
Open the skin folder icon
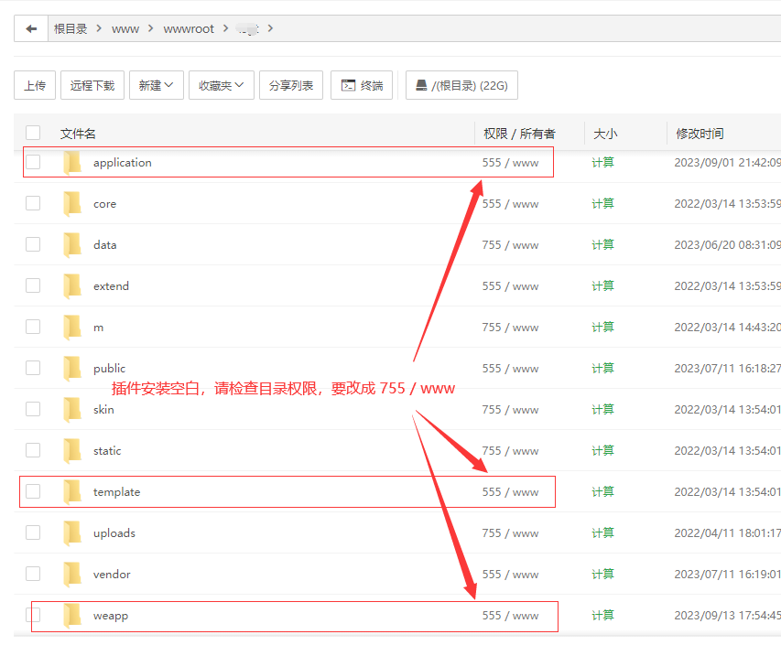coord(72,409)
